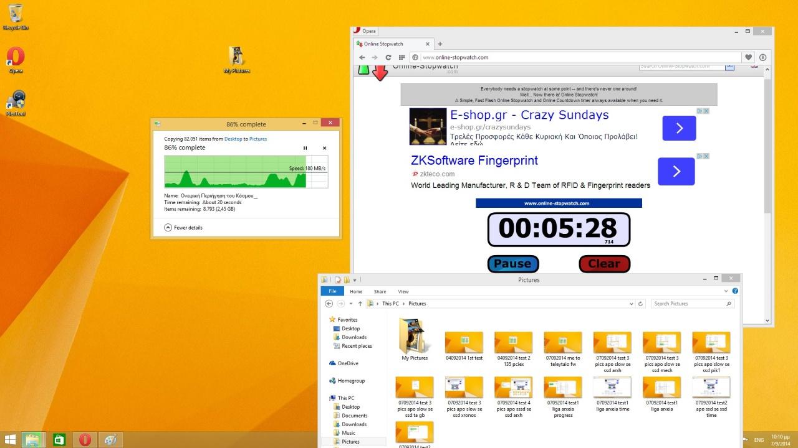Refresh the Pictures folder
Screen dimensions: 798x448
pos(640,304)
